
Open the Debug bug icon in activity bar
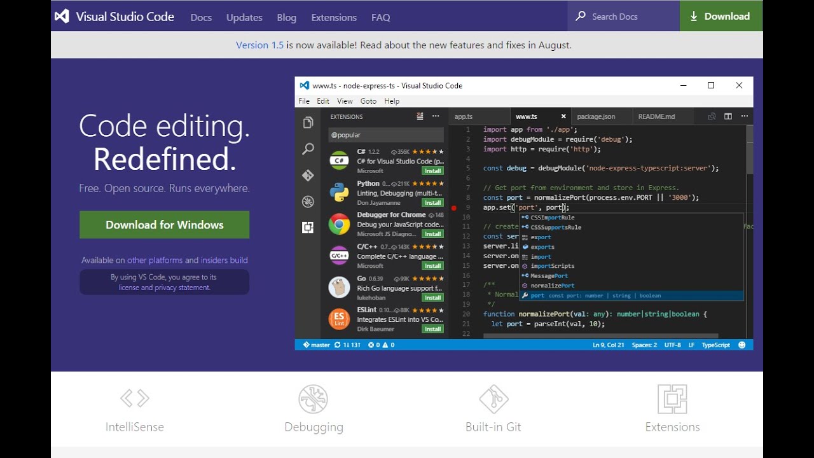pos(308,202)
